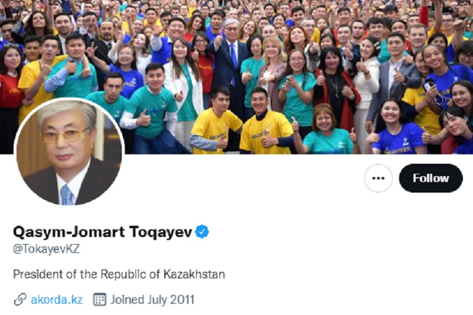Select the @TokayevKZ handle

pos(46,249)
